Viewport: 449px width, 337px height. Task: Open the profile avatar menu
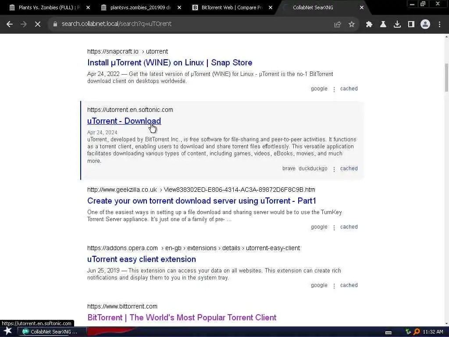pos(425,25)
